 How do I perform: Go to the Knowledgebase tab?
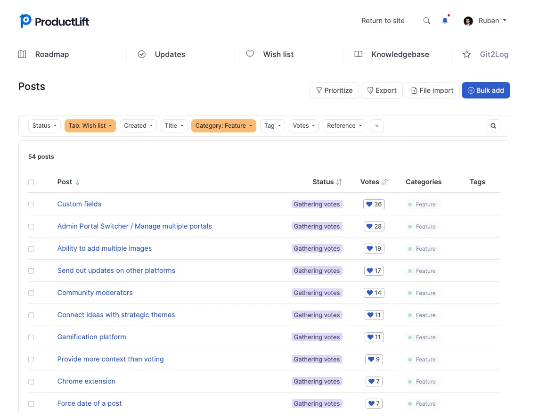pos(400,55)
